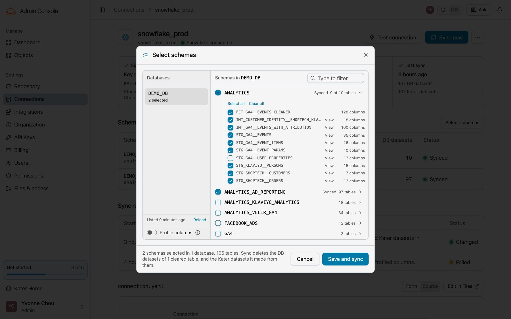Click the Kater Home icon link
The width and height of the screenshot is (511, 319).
pyautogui.click(x=9, y=288)
